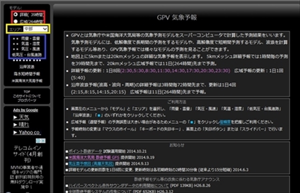Viewport: 300px width, 193px height.
Task: Click the お知らせ section heading
Action: click(177, 145)
